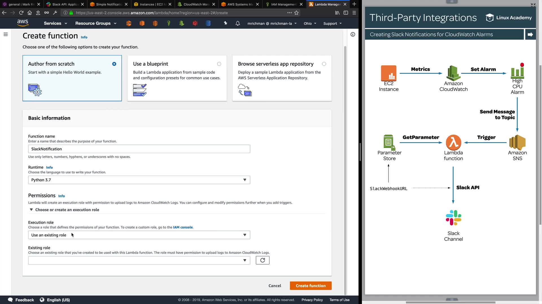The image size is (542, 304).
Task: Open the Python 3.7 runtime dropdown
Action: tap(139, 180)
